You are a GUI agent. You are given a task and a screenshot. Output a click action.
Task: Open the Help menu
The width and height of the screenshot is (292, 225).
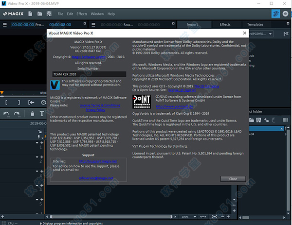[111, 14]
